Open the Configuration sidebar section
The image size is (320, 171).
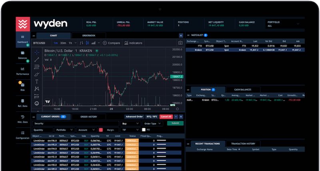[23, 135]
